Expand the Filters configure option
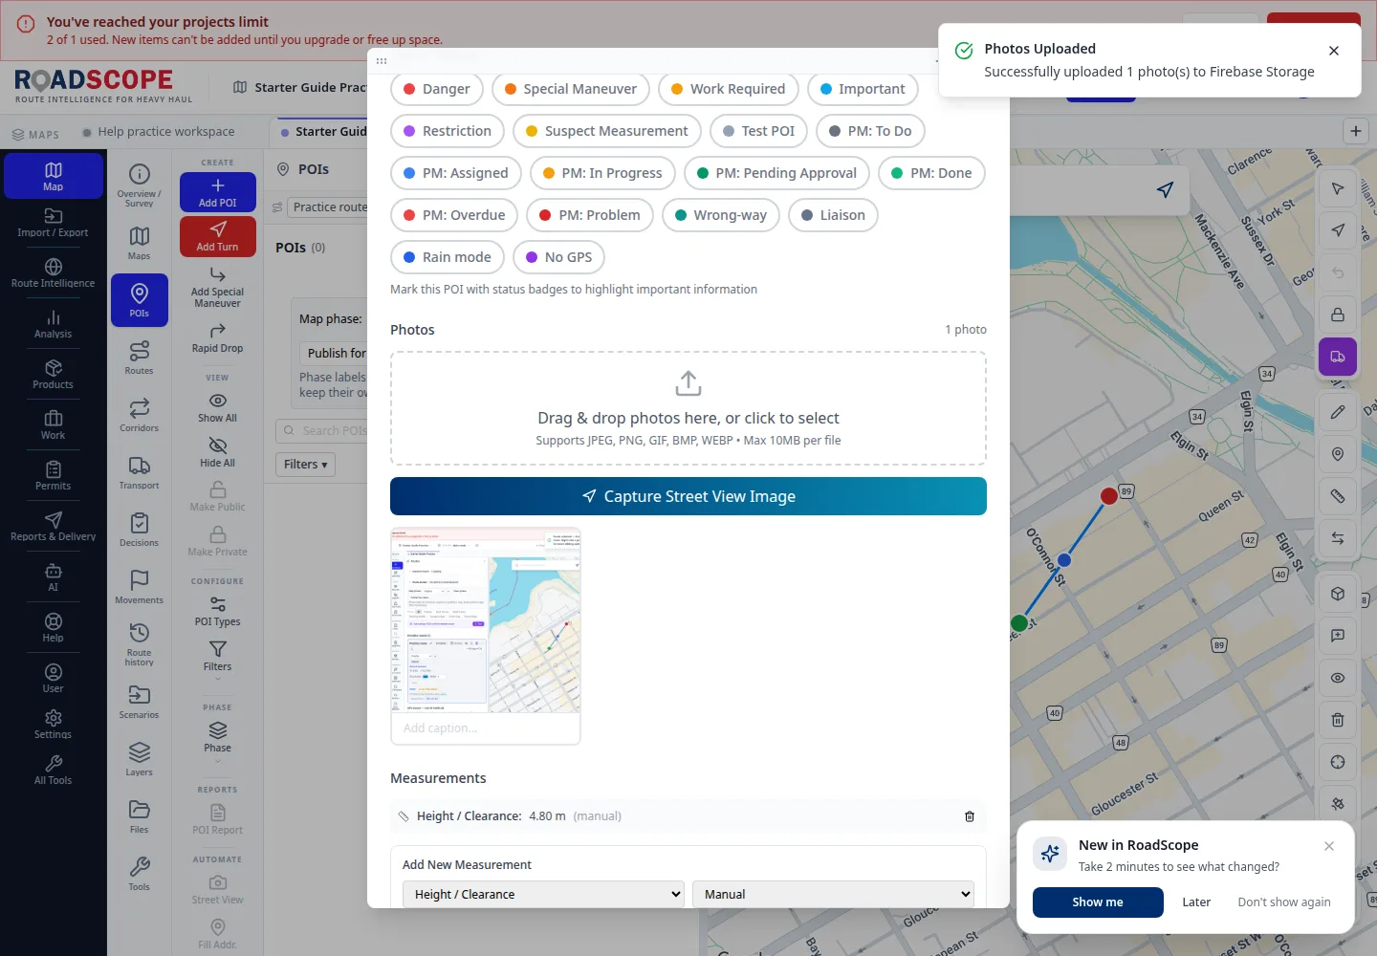 218,658
